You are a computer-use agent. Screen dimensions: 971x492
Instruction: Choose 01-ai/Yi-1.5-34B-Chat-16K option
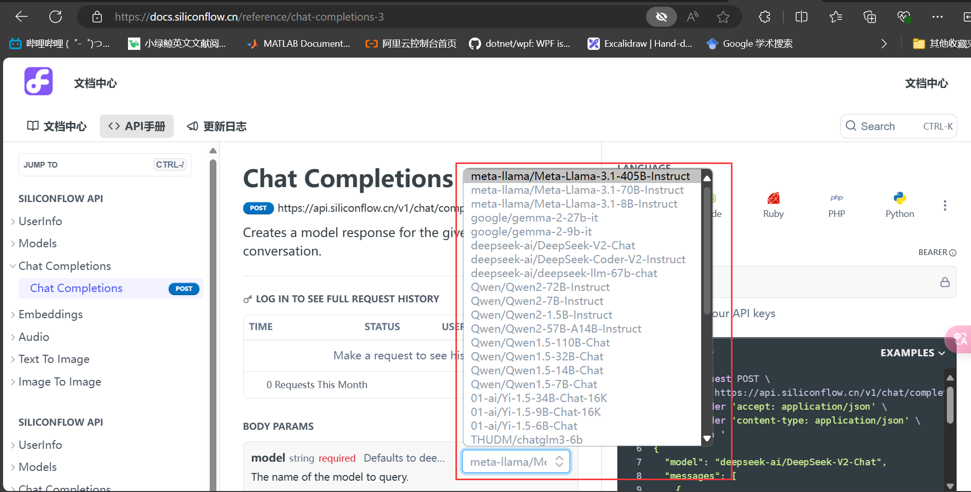pos(539,398)
